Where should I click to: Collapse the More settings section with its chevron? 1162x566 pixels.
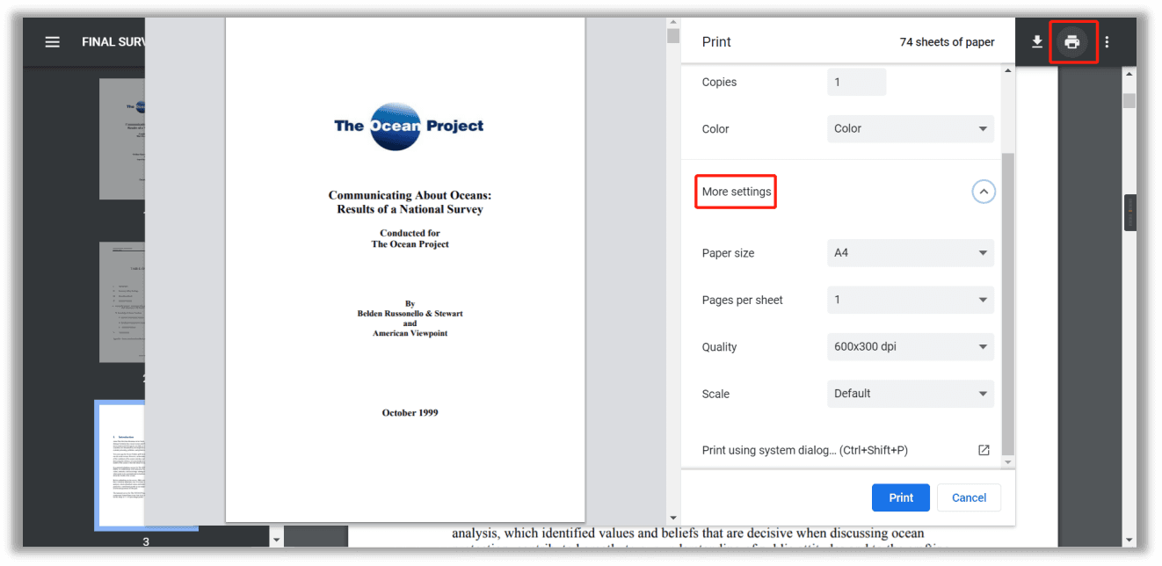[984, 192]
